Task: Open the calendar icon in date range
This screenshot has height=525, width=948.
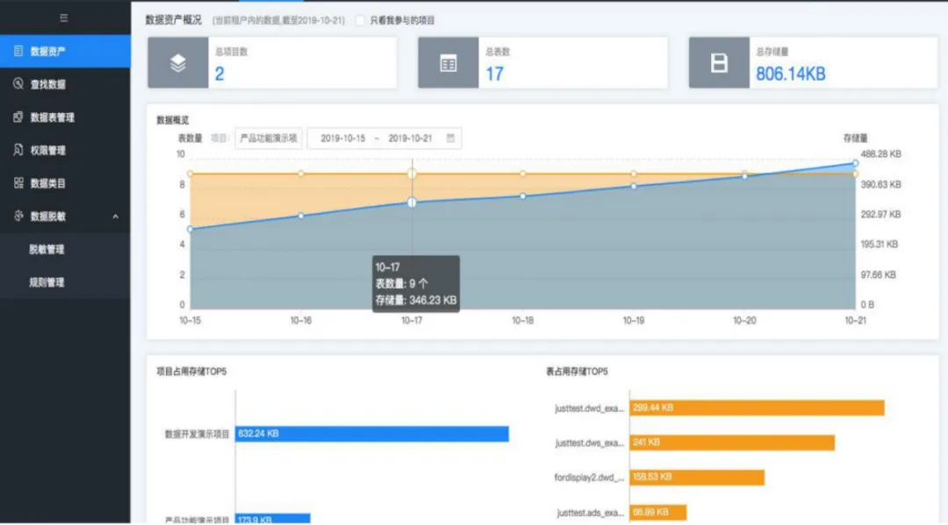Action: 450,138
